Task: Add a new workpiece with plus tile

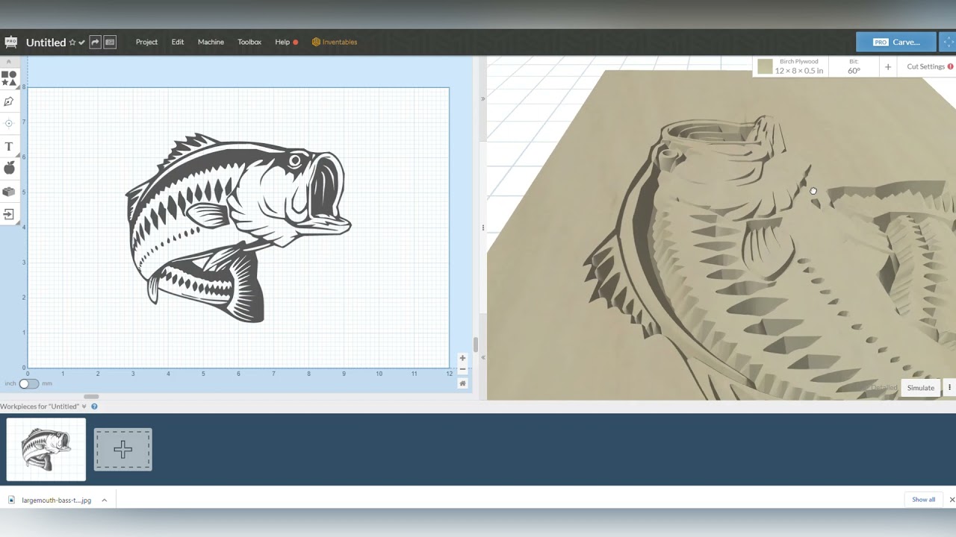Action: [122, 449]
